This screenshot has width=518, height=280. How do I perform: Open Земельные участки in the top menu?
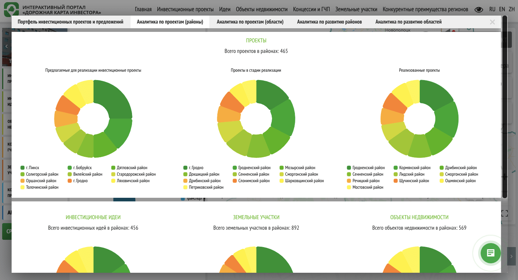pos(356,9)
